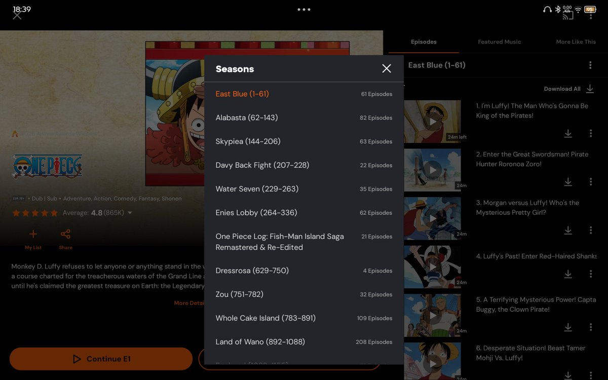Choose Land of Wano (892-1088) season

point(304,342)
